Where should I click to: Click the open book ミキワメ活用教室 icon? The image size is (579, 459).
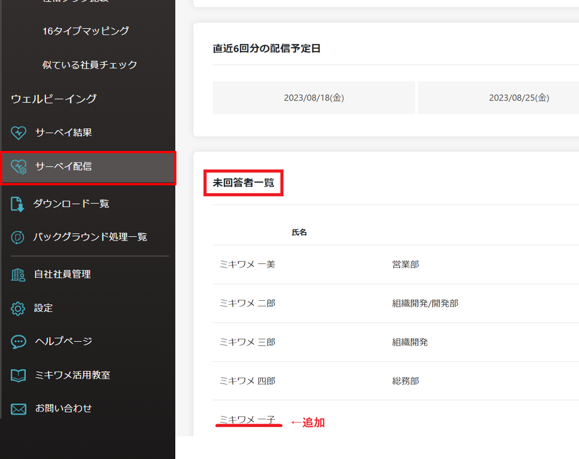click(x=18, y=375)
